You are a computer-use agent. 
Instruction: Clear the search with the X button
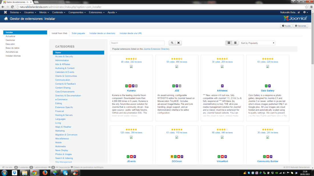tap(178, 43)
